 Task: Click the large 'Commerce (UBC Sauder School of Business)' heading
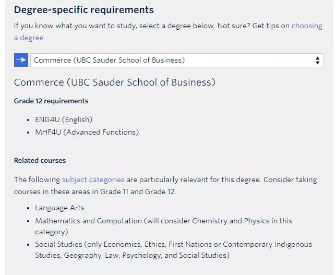click(115, 82)
